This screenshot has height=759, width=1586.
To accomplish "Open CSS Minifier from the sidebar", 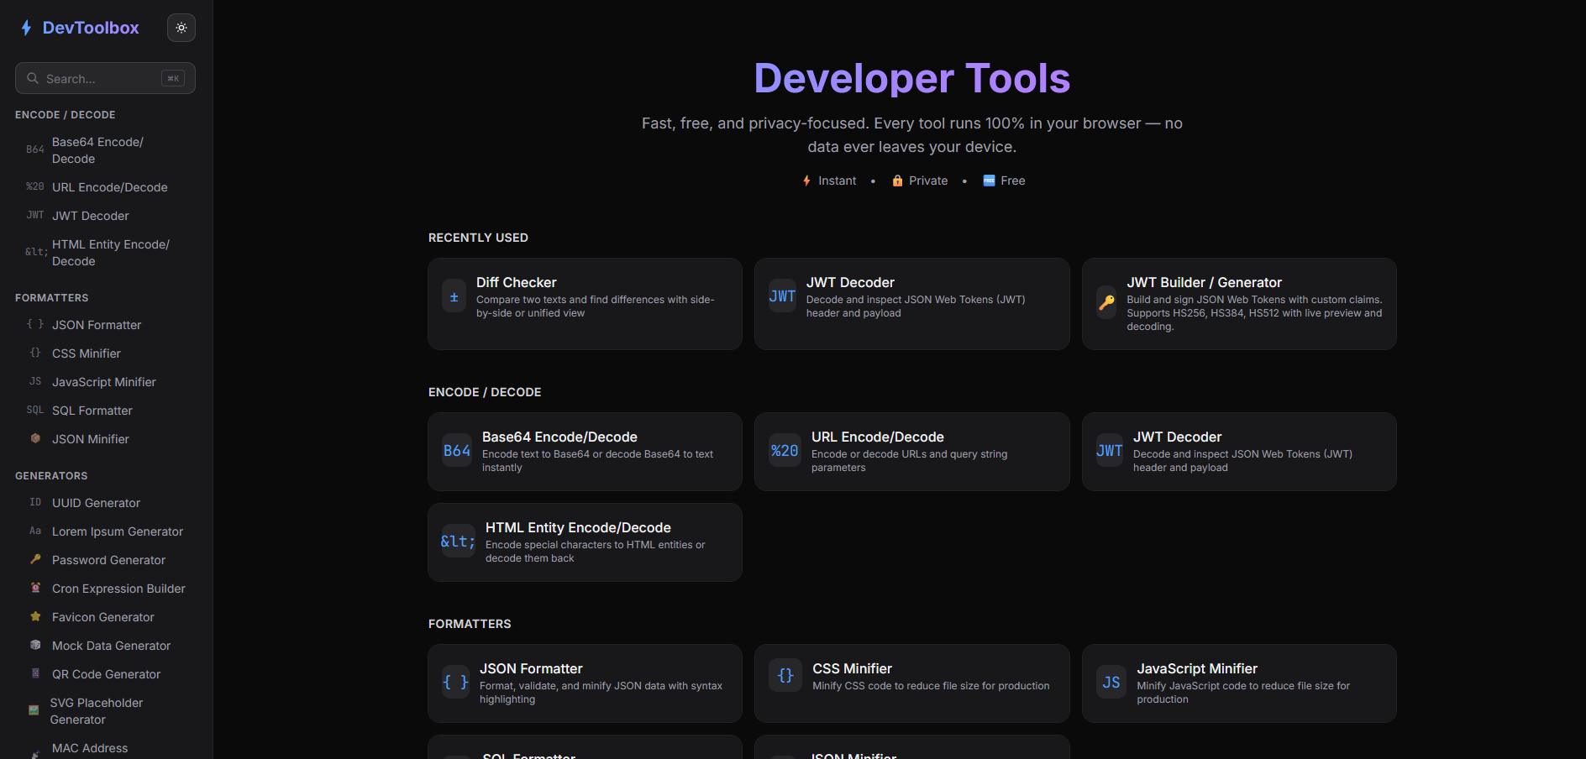I will (86, 353).
